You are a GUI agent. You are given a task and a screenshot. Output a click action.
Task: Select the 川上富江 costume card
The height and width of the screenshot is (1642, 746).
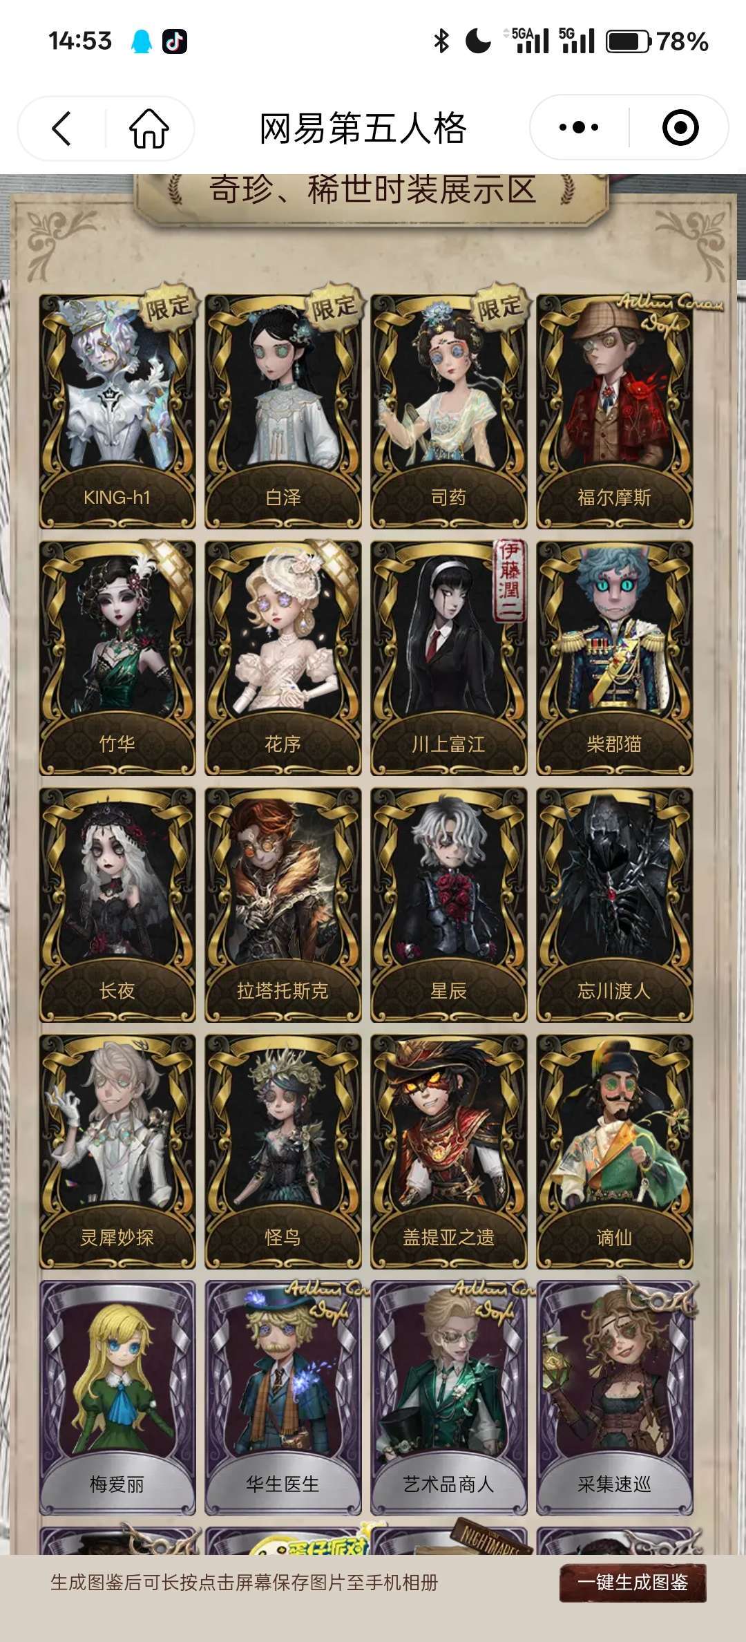(449, 658)
